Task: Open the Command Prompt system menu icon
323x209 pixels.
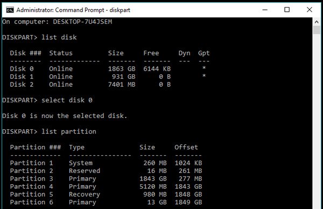Action: [x=10, y=10]
